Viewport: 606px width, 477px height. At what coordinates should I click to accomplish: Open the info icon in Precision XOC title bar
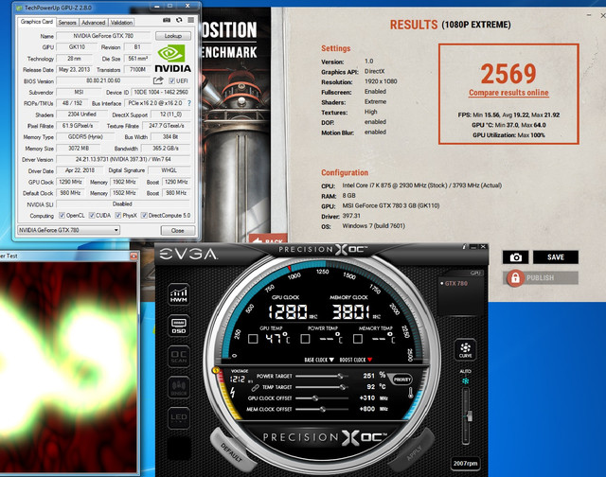pyautogui.click(x=464, y=246)
